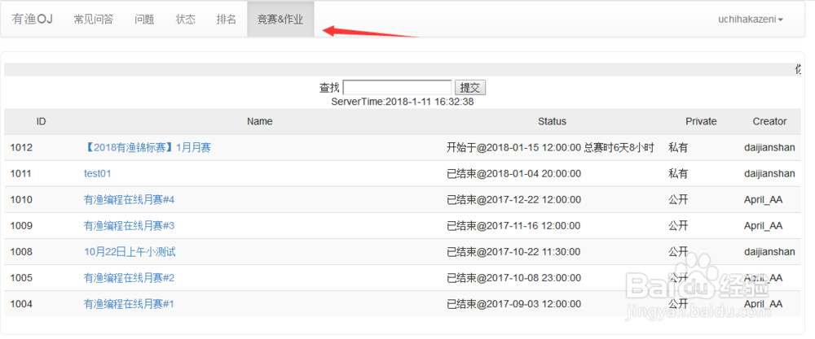Open 有渔编程在线月赛#3 contest
Screen dimensions: 815x339
point(129,225)
